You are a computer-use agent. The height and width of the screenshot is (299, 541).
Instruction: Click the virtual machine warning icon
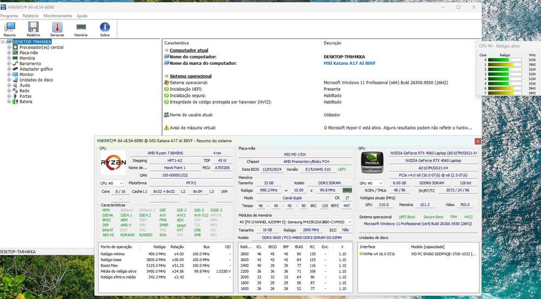pos(166,128)
